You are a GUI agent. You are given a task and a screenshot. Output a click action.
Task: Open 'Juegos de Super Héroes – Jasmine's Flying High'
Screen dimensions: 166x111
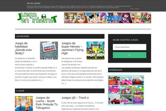coord(72,48)
